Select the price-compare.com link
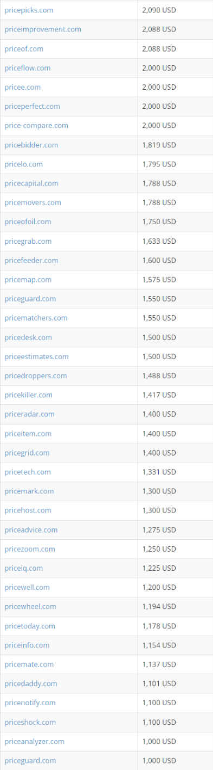The height and width of the screenshot is (770, 213). (36, 126)
